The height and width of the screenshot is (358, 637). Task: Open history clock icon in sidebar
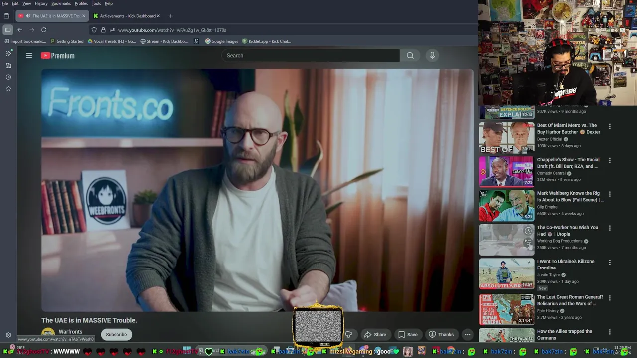point(8,77)
